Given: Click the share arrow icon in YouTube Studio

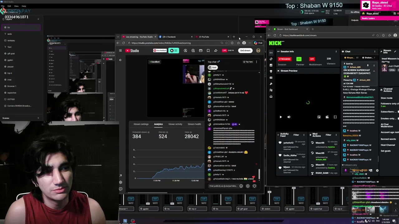Looking at the screenshot, I should (x=216, y=50).
